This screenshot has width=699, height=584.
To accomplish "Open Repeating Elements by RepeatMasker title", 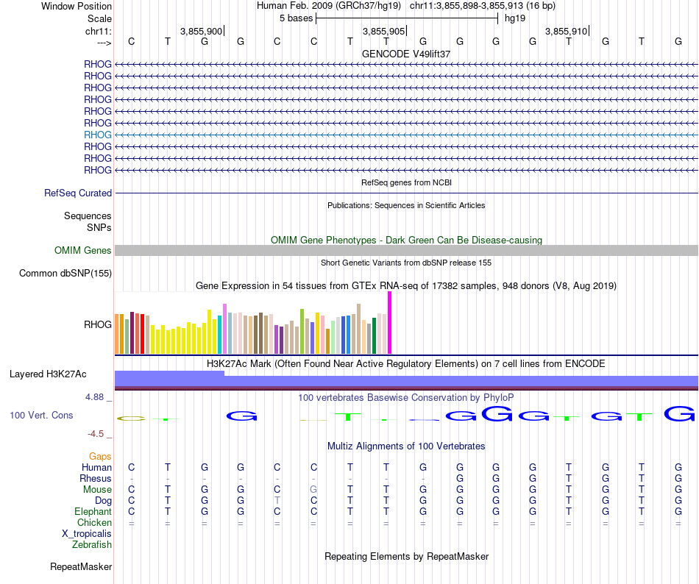I will click(406, 556).
